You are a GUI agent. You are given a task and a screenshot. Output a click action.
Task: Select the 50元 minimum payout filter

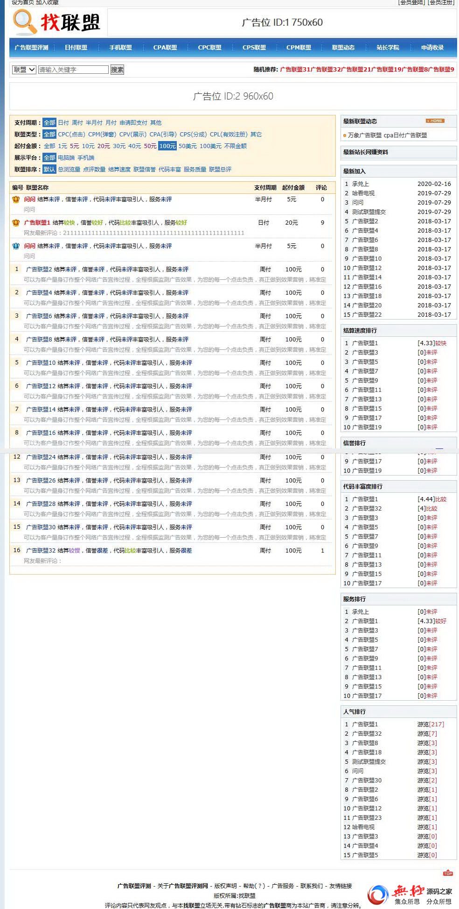pos(150,146)
